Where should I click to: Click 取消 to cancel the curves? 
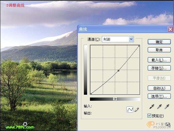[x=159, y=50]
